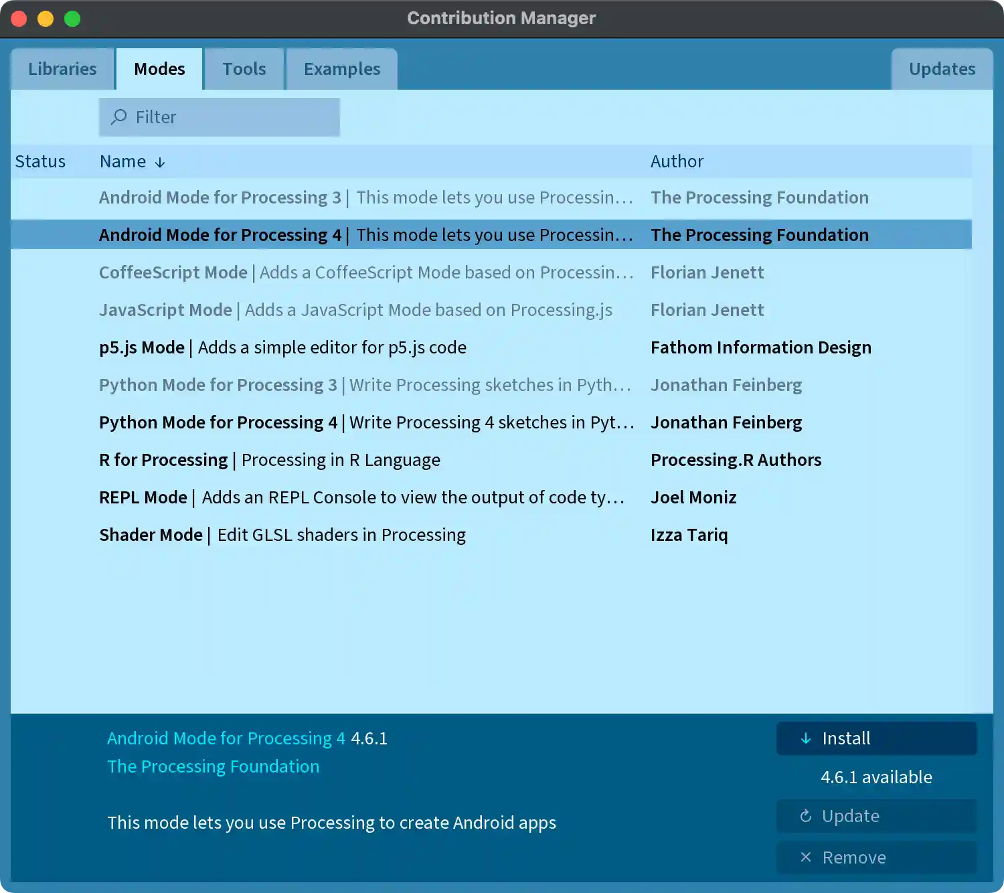Click the Remove button

click(x=876, y=858)
